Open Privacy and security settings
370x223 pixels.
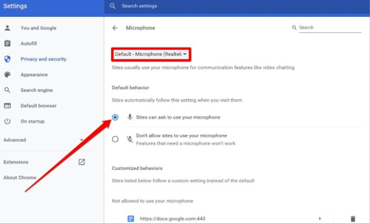pyautogui.click(x=43, y=59)
